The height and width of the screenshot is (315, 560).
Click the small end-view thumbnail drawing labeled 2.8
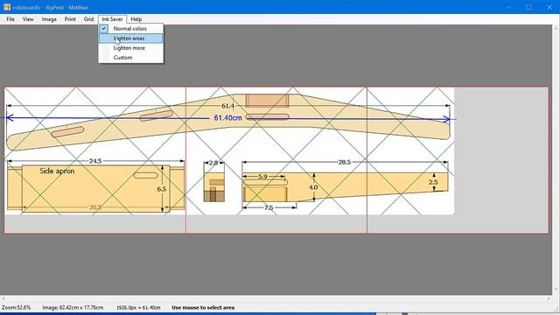[x=213, y=187]
